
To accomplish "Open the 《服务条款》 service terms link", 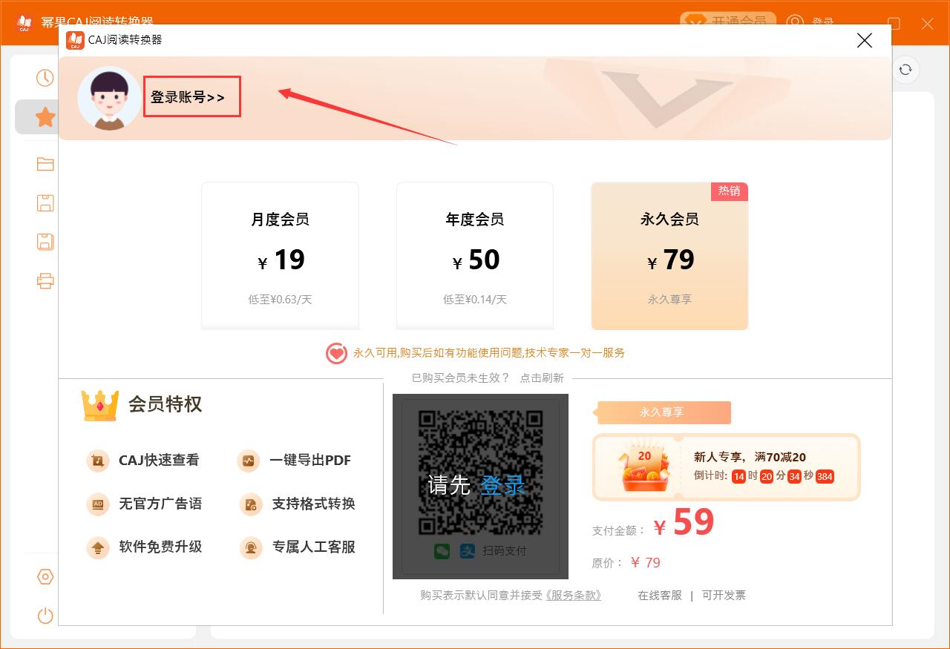I will [x=574, y=595].
